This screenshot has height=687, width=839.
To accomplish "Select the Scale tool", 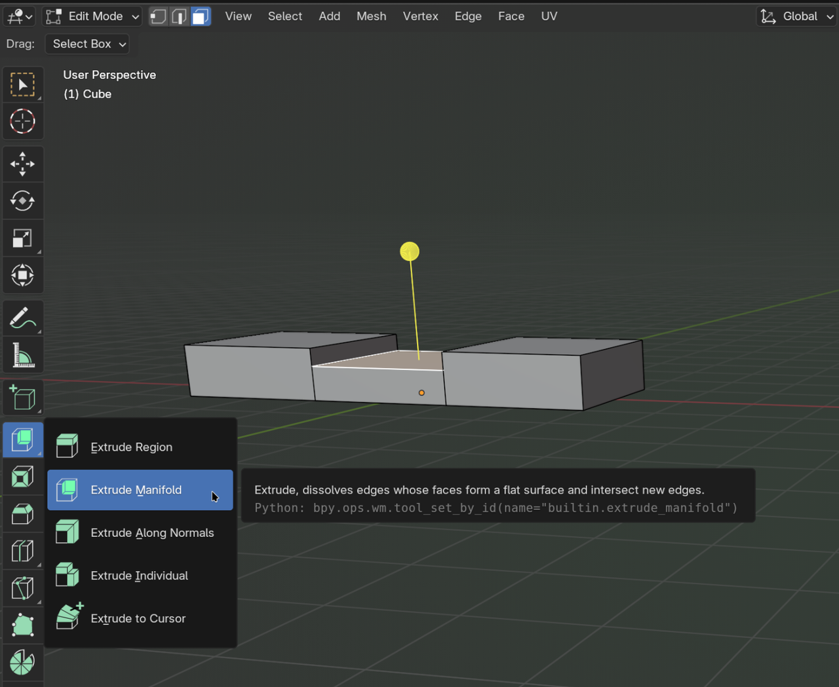I will coord(23,238).
